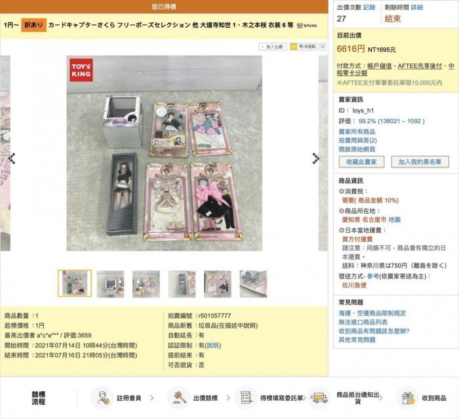Image resolution: width=459 pixels, height=419 pixels.
Task: Select the last product thumbnail
Action: [x=253, y=284]
